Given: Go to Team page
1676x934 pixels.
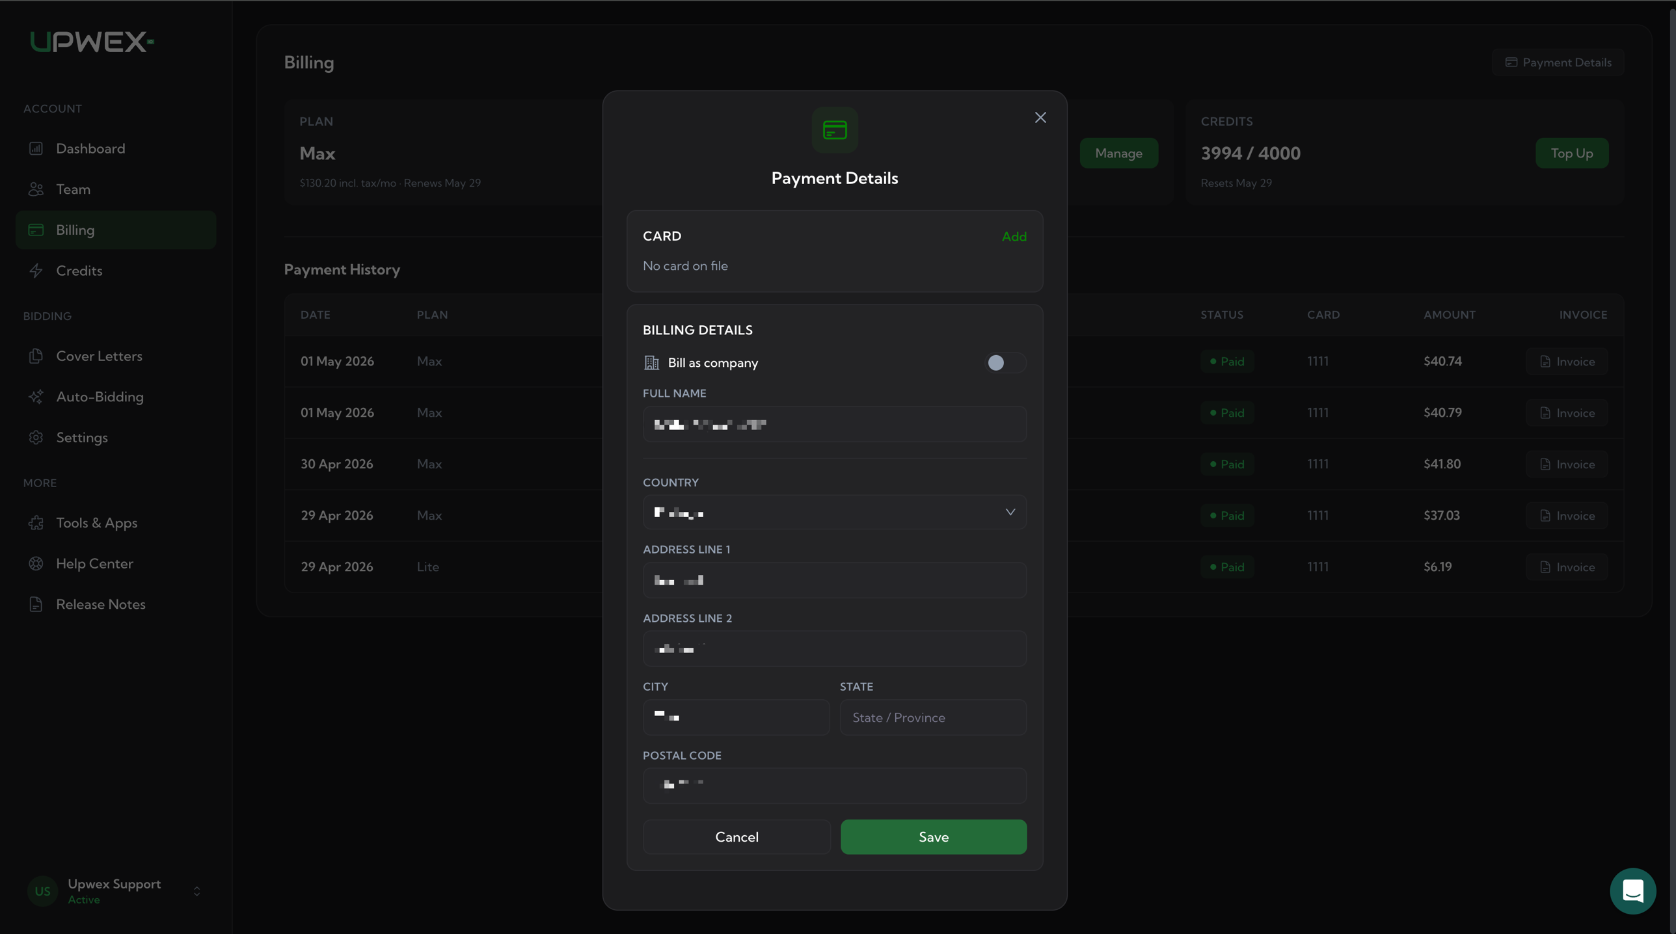Looking at the screenshot, I should (x=116, y=189).
